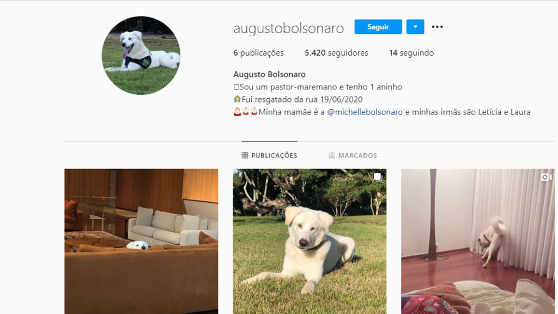Click the grid icon beside Publicações

click(245, 155)
